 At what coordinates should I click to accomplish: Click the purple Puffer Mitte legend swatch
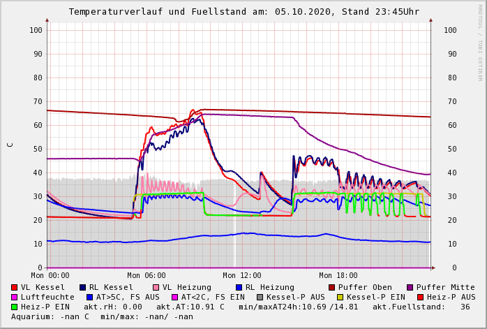coord(410,287)
